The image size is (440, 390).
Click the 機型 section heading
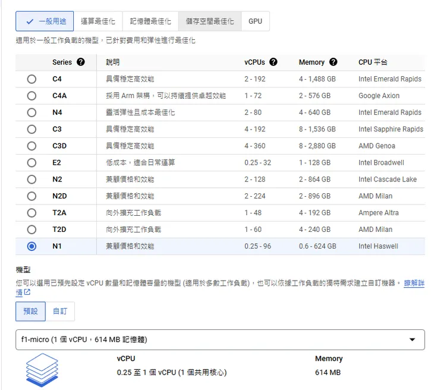click(x=23, y=270)
